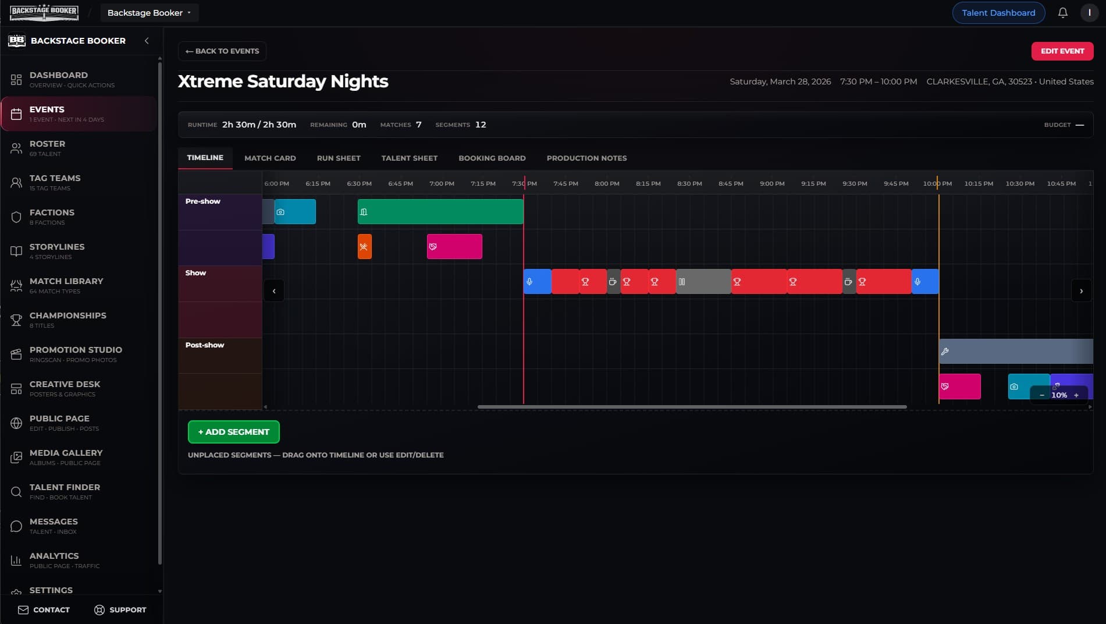Click the Edit Event button
The image size is (1106, 624).
[x=1062, y=51]
